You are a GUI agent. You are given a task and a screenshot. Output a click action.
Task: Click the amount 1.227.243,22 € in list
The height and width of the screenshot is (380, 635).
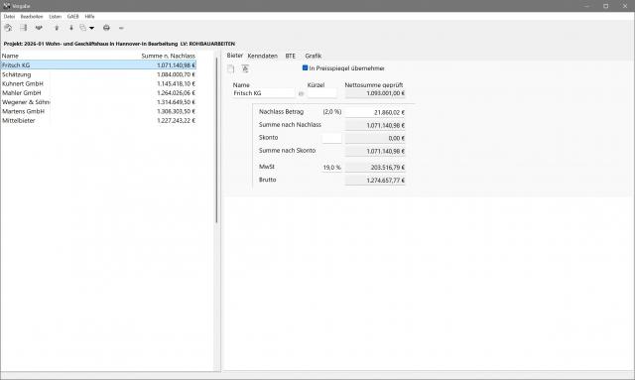(x=177, y=121)
